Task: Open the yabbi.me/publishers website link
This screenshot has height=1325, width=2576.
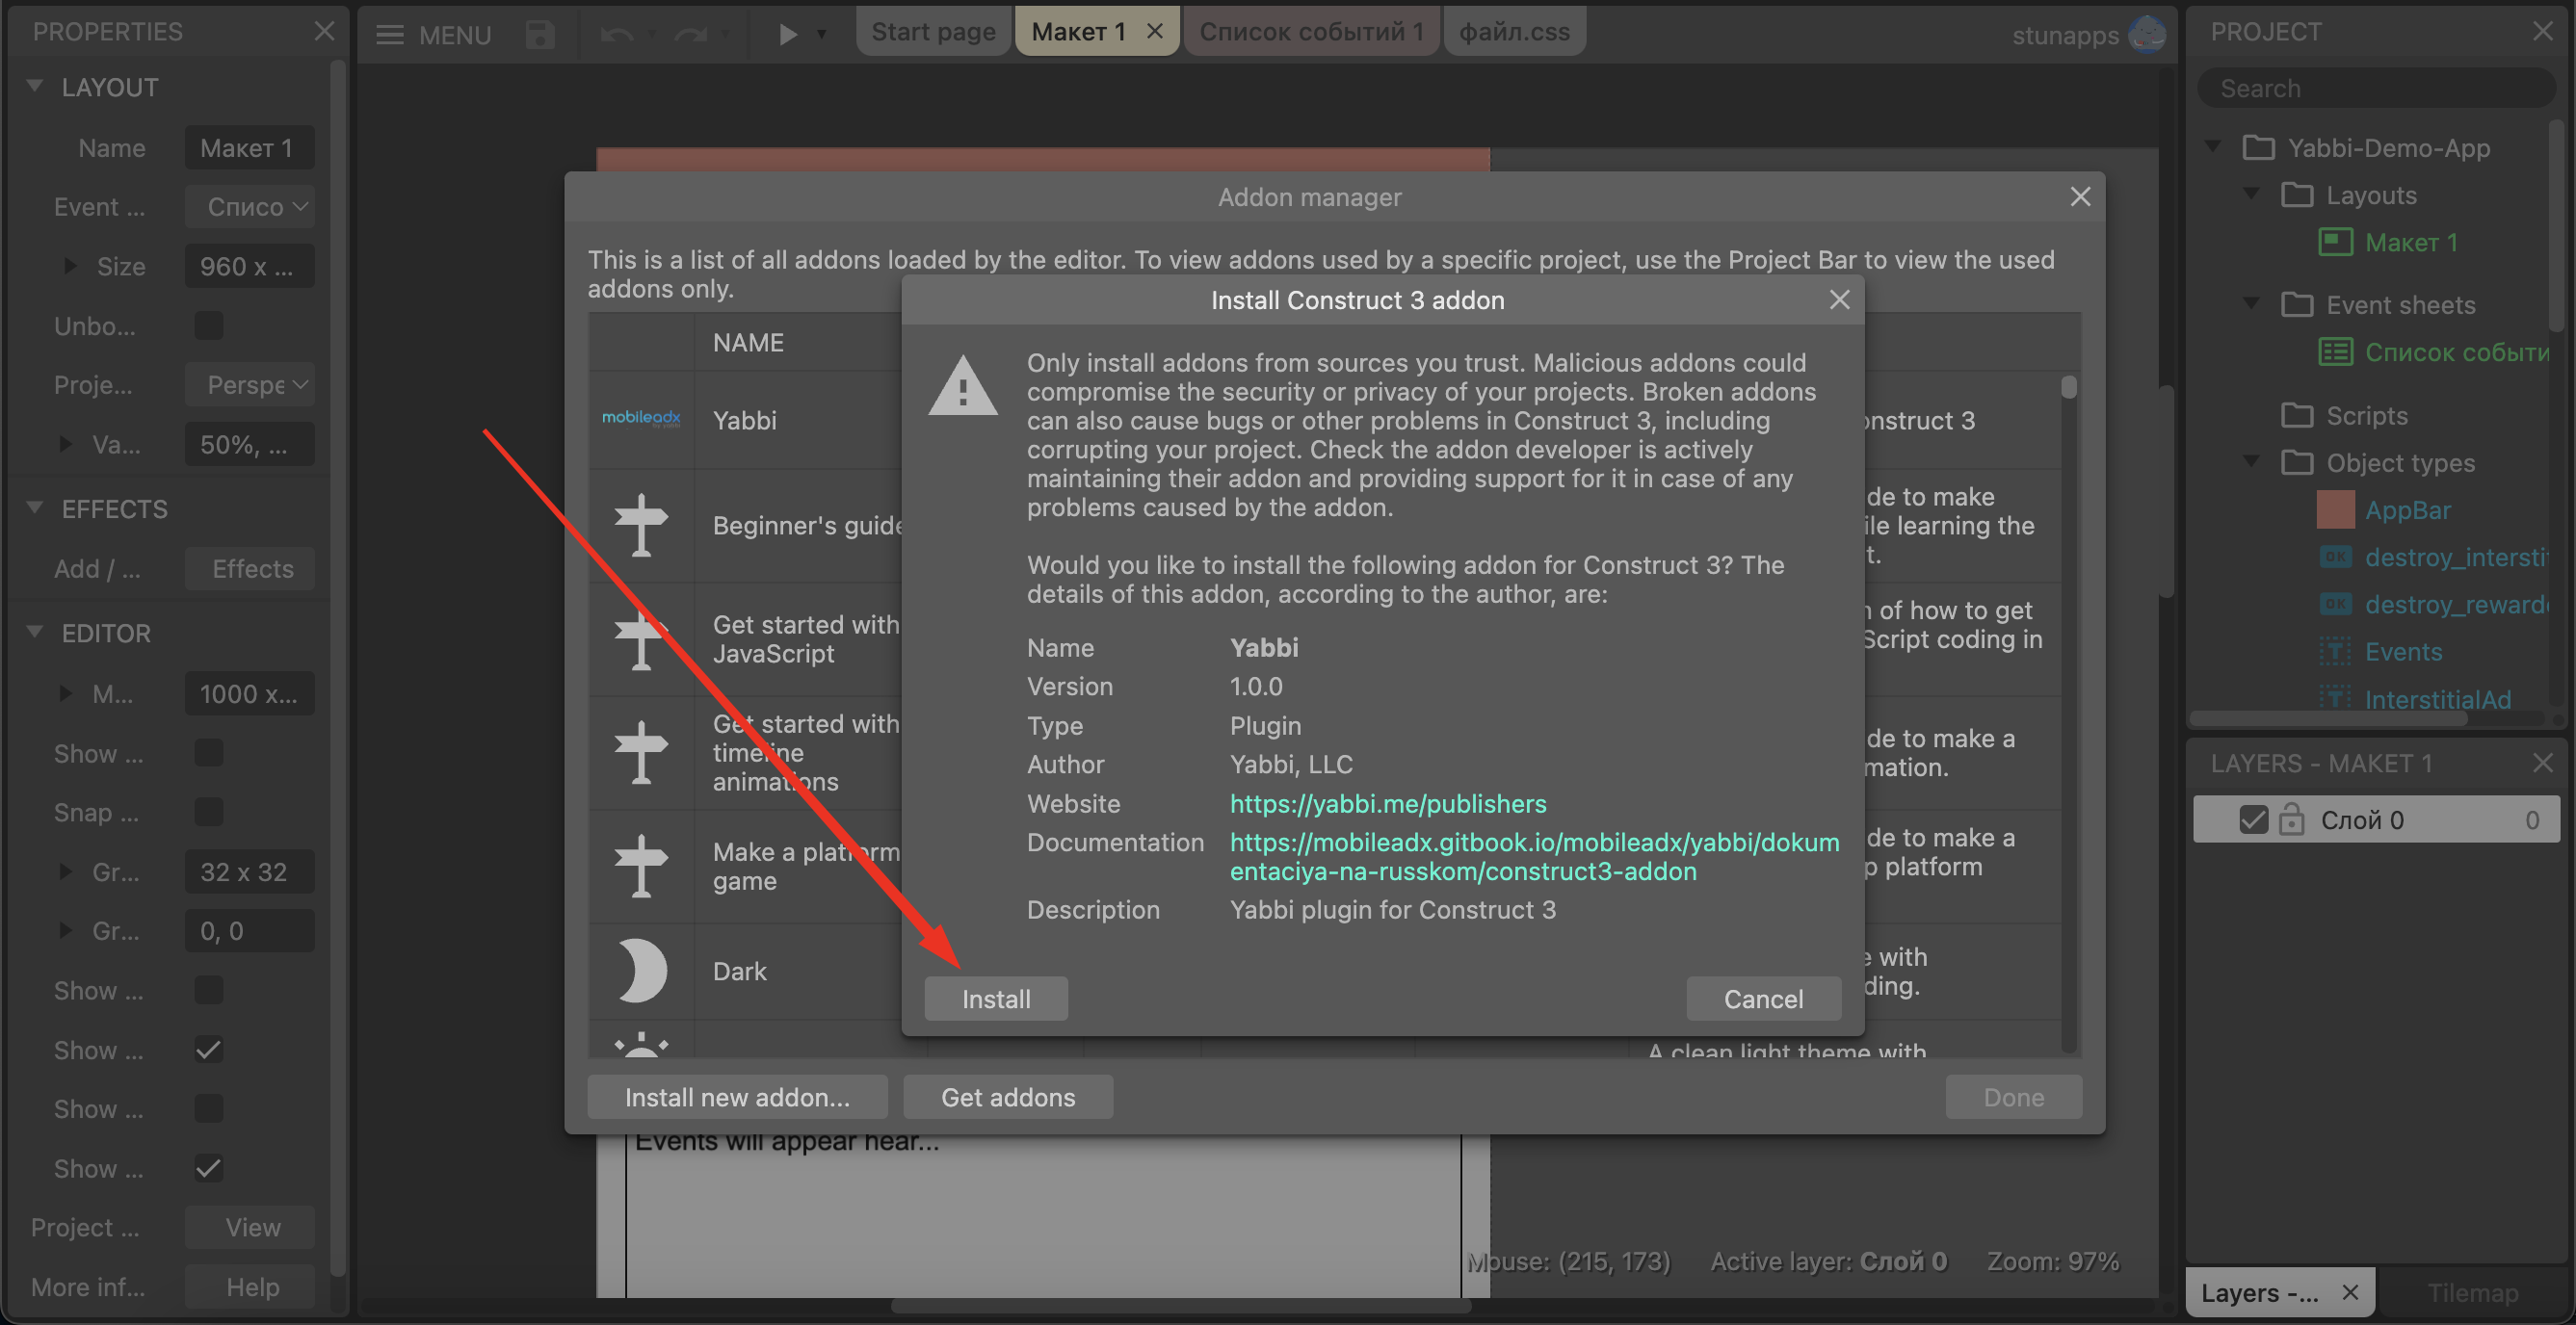Action: pos(1387,803)
